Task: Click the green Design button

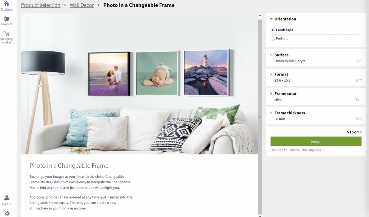Action: [316, 142]
